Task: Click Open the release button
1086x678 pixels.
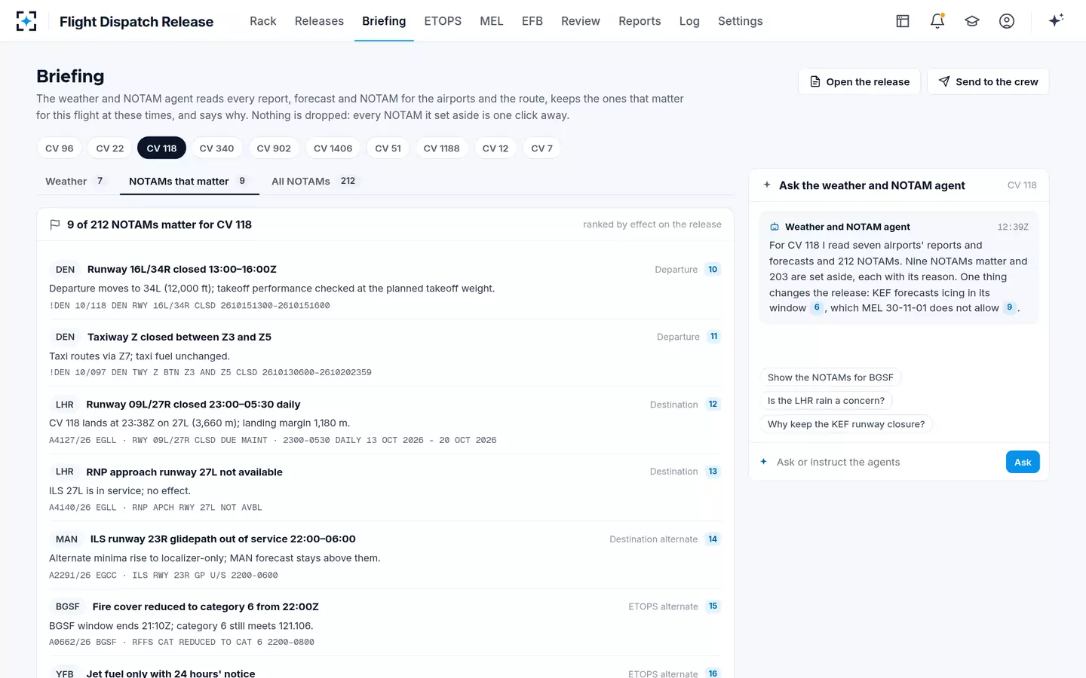Action: pyautogui.click(x=859, y=81)
